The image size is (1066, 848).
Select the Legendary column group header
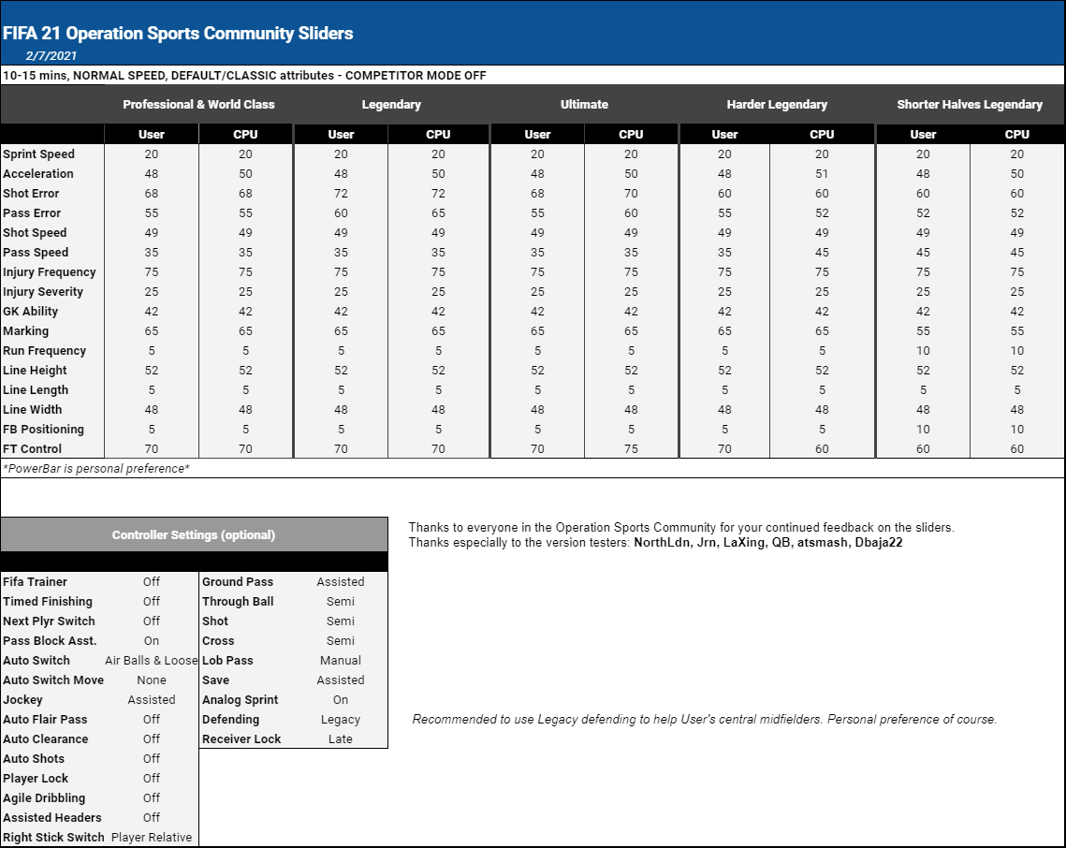click(390, 105)
